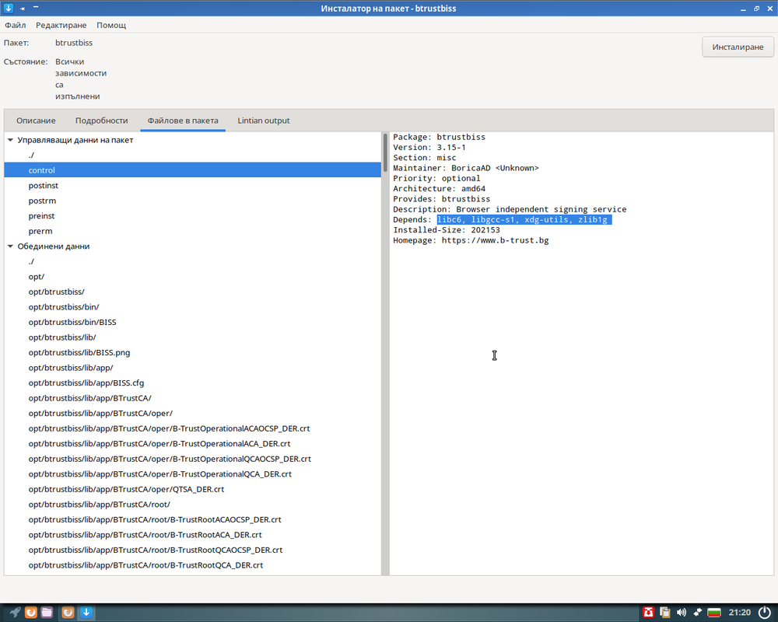Open the clipboard manager tray icon
The image size is (778, 622).
pyautogui.click(x=665, y=612)
